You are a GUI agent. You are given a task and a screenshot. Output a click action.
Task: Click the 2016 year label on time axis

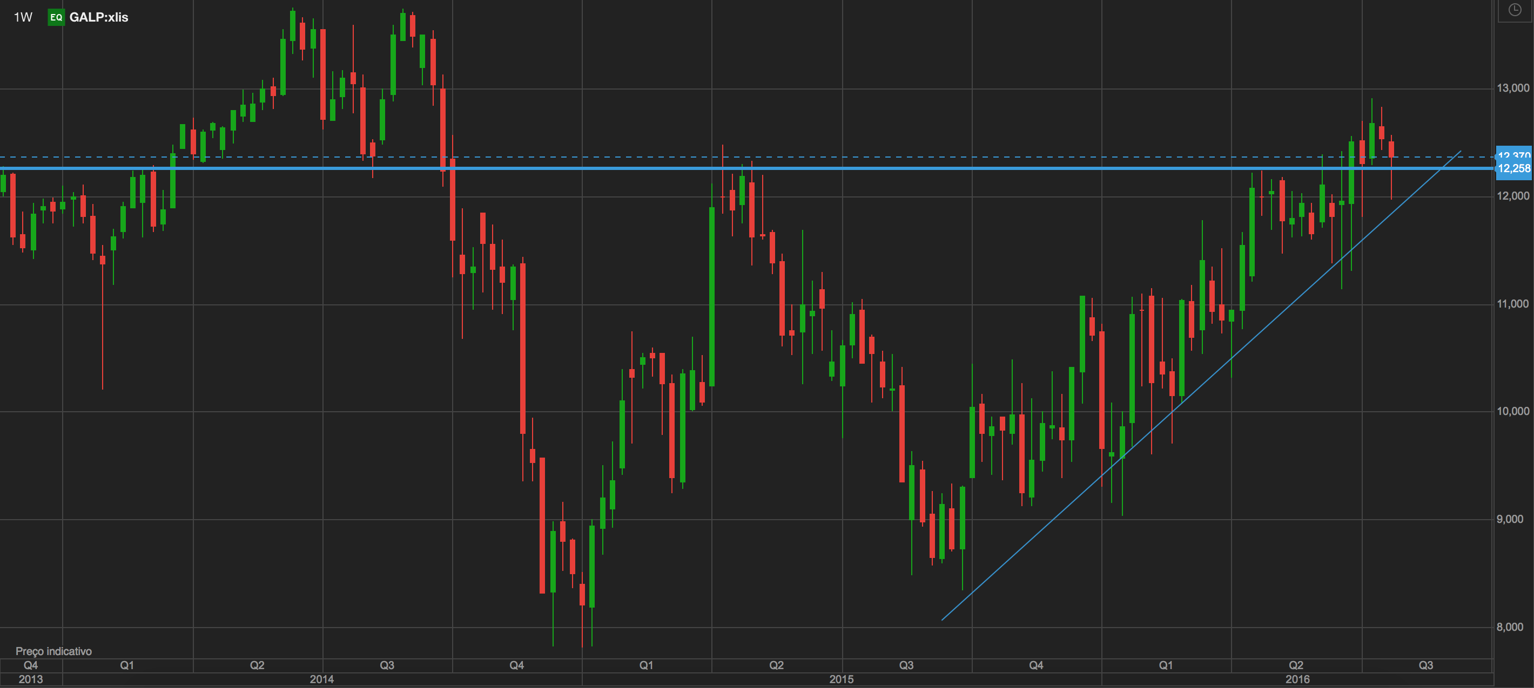(x=1297, y=679)
